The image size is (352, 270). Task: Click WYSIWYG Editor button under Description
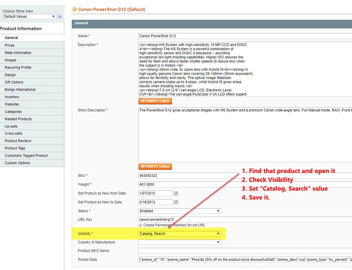155,101
